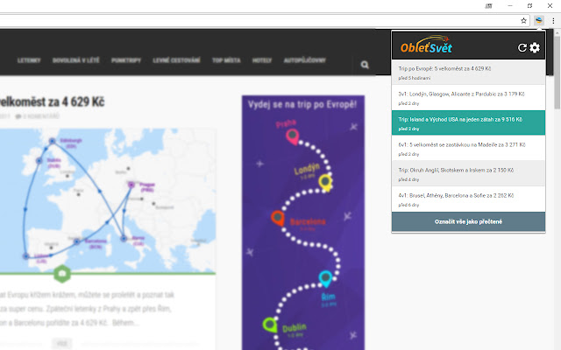Screen dimensions: 561x350
Task: Click the Vydej se na trip po Evropě banner
Action: (302, 219)
